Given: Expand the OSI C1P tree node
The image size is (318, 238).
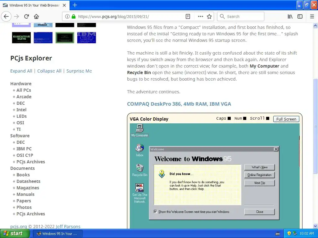Looking at the screenshot, I should pos(23,155).
